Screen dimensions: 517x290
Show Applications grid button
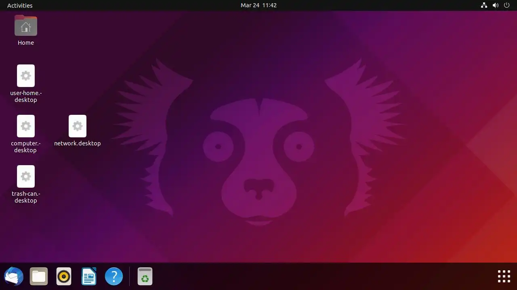pyautogui.click(x=504, y=277)
